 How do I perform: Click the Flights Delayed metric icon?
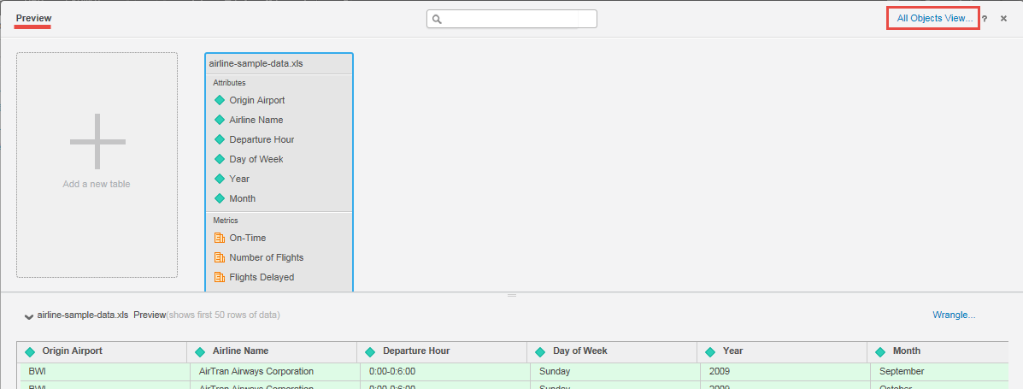tap(220, 277)
